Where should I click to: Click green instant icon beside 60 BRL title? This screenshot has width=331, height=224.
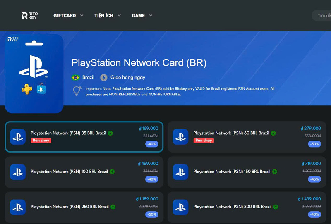[x=273, y=133]
